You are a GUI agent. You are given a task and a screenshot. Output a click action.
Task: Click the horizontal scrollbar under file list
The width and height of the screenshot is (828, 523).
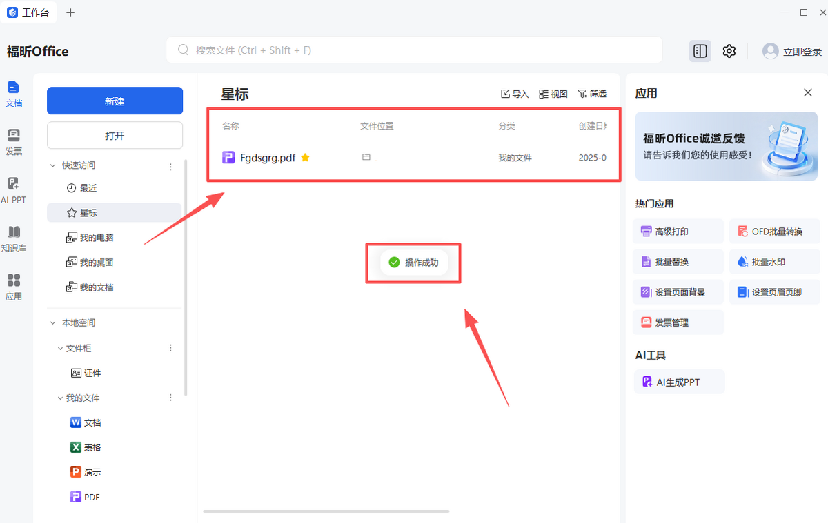(326, 511)
